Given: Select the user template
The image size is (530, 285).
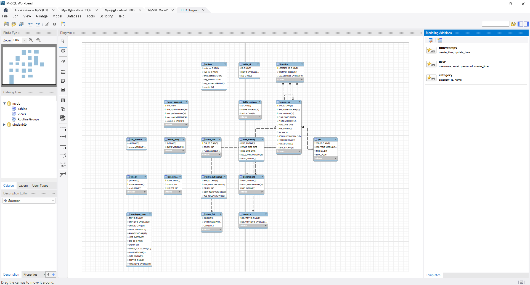Looking at the screenshot, I should click(476, 64).
